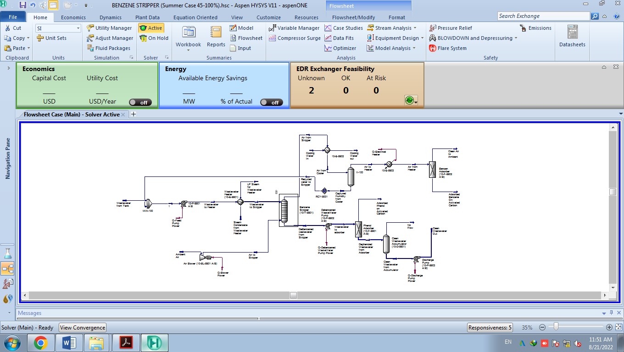
Task: Open the Adjust Manager
Action: pos(110,38)
